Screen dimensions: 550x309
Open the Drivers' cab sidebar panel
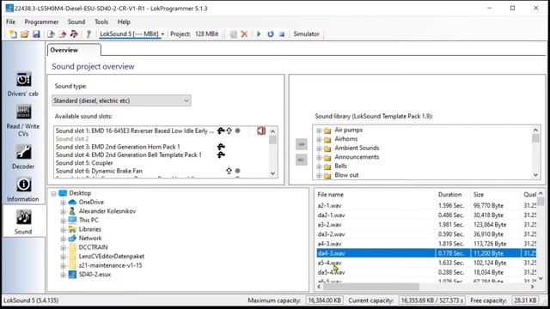click(x=23, y=84)
